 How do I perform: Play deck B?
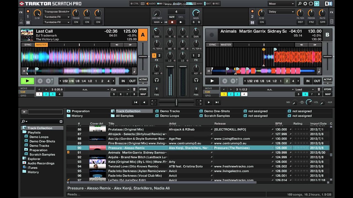(x=212, y=81)
